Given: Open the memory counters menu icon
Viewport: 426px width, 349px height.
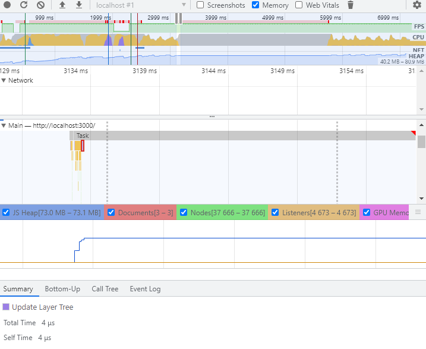Looking at the screenshot, I should click(418, 212).
